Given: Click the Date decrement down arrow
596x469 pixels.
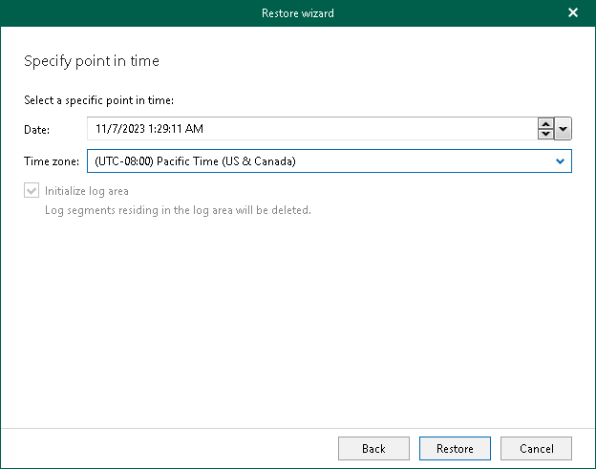Looking at the screenshot, I should click(545, 134).
